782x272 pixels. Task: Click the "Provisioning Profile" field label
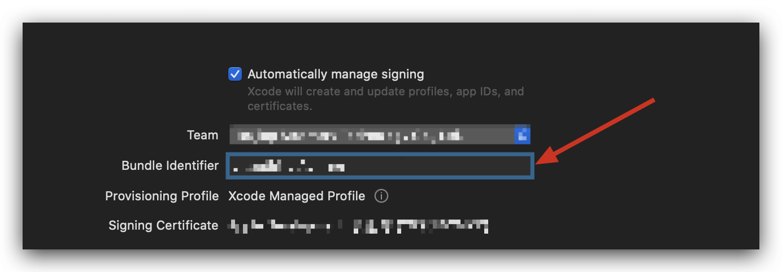162,196
